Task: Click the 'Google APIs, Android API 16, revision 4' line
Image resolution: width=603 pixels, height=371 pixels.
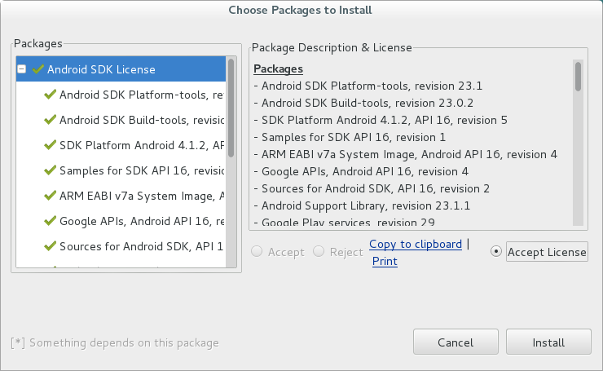Action: (361, 172)
